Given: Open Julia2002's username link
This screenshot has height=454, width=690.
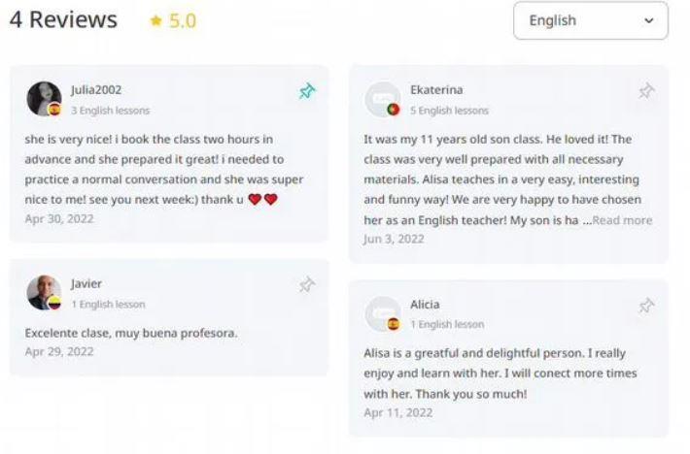Looking at the screenshot, I should pyautogui.click(x=96, y=89).
